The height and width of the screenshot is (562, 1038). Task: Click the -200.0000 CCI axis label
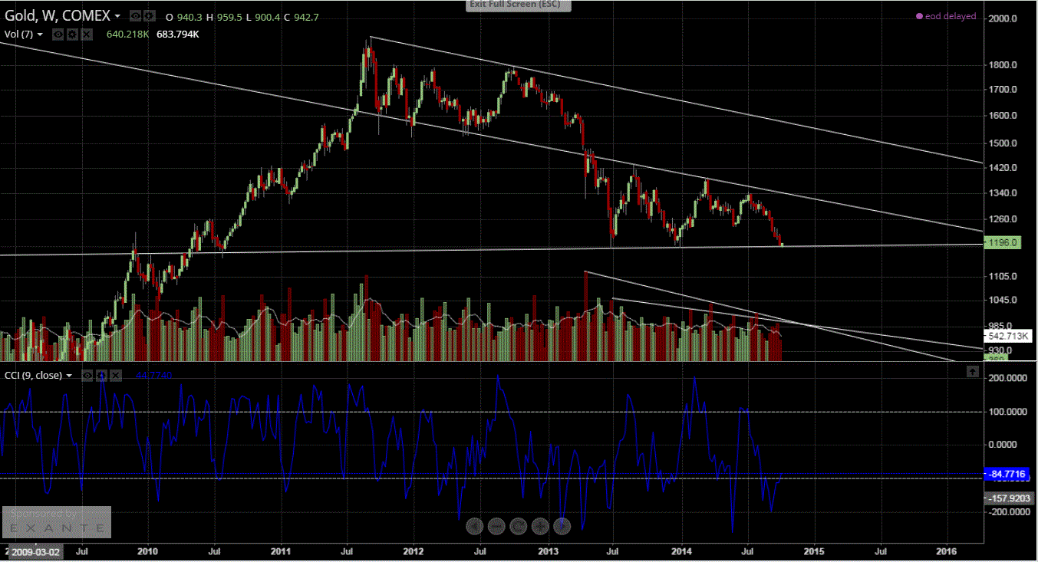pos(1008,511)
